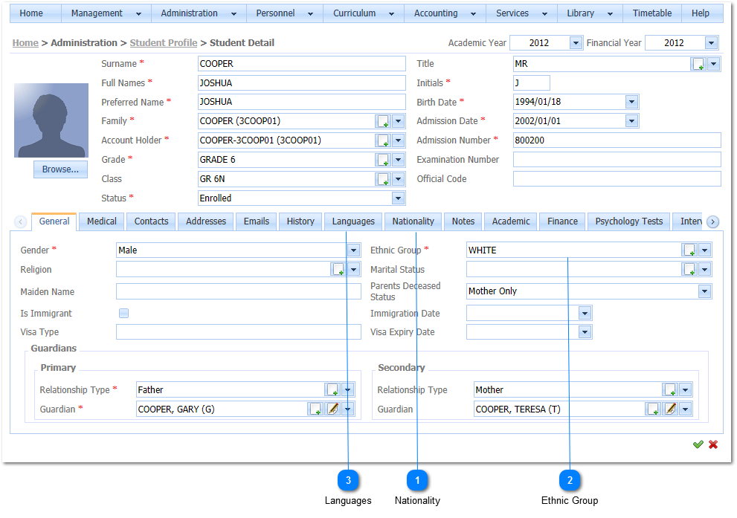Click add-new icon beside Marital Status field
This screenshot has height=518, width=737.
click(689, 270)
